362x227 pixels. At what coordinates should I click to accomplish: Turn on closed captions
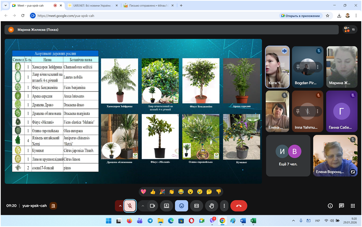tap(197, 206)
